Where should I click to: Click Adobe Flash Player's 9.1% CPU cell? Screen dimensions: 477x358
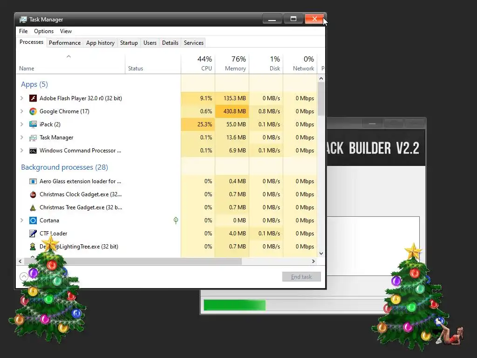[198, 98]
